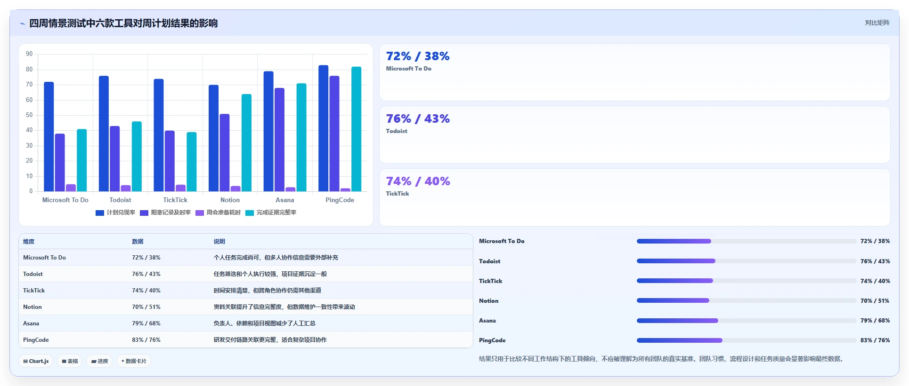The height and width of the screenshot is (386, 909).
Task: Click the footnote text starting 结果只用于比较
Action: point(662,359)
